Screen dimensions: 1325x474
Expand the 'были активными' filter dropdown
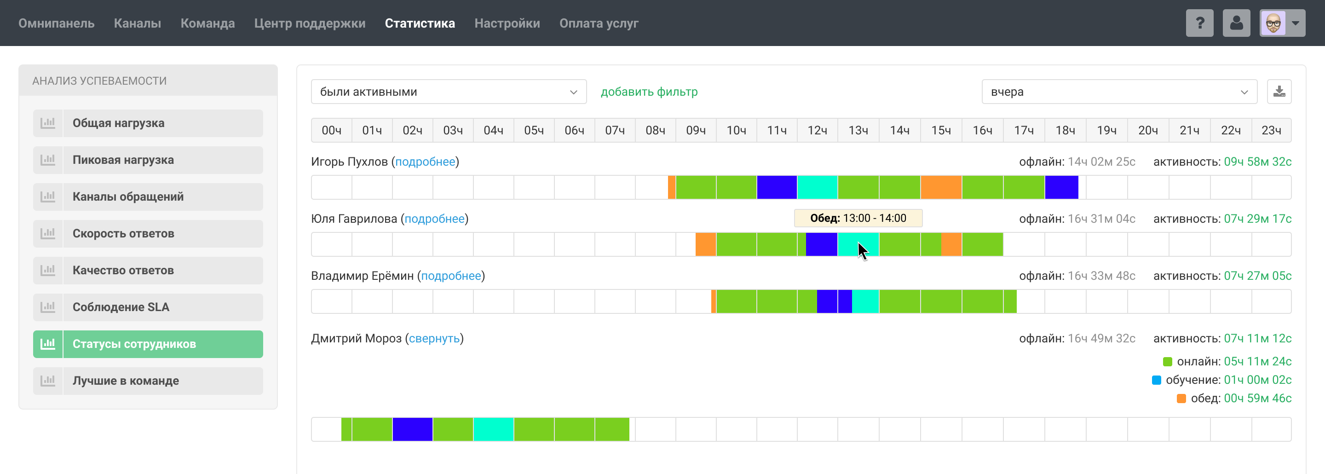[x=448, y=92]
